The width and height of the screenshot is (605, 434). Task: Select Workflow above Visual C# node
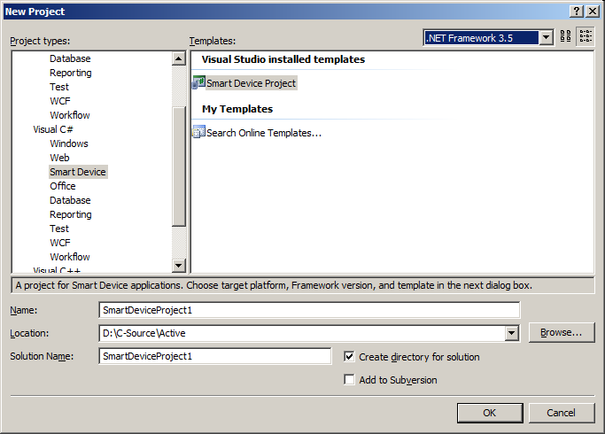[70, 115]
